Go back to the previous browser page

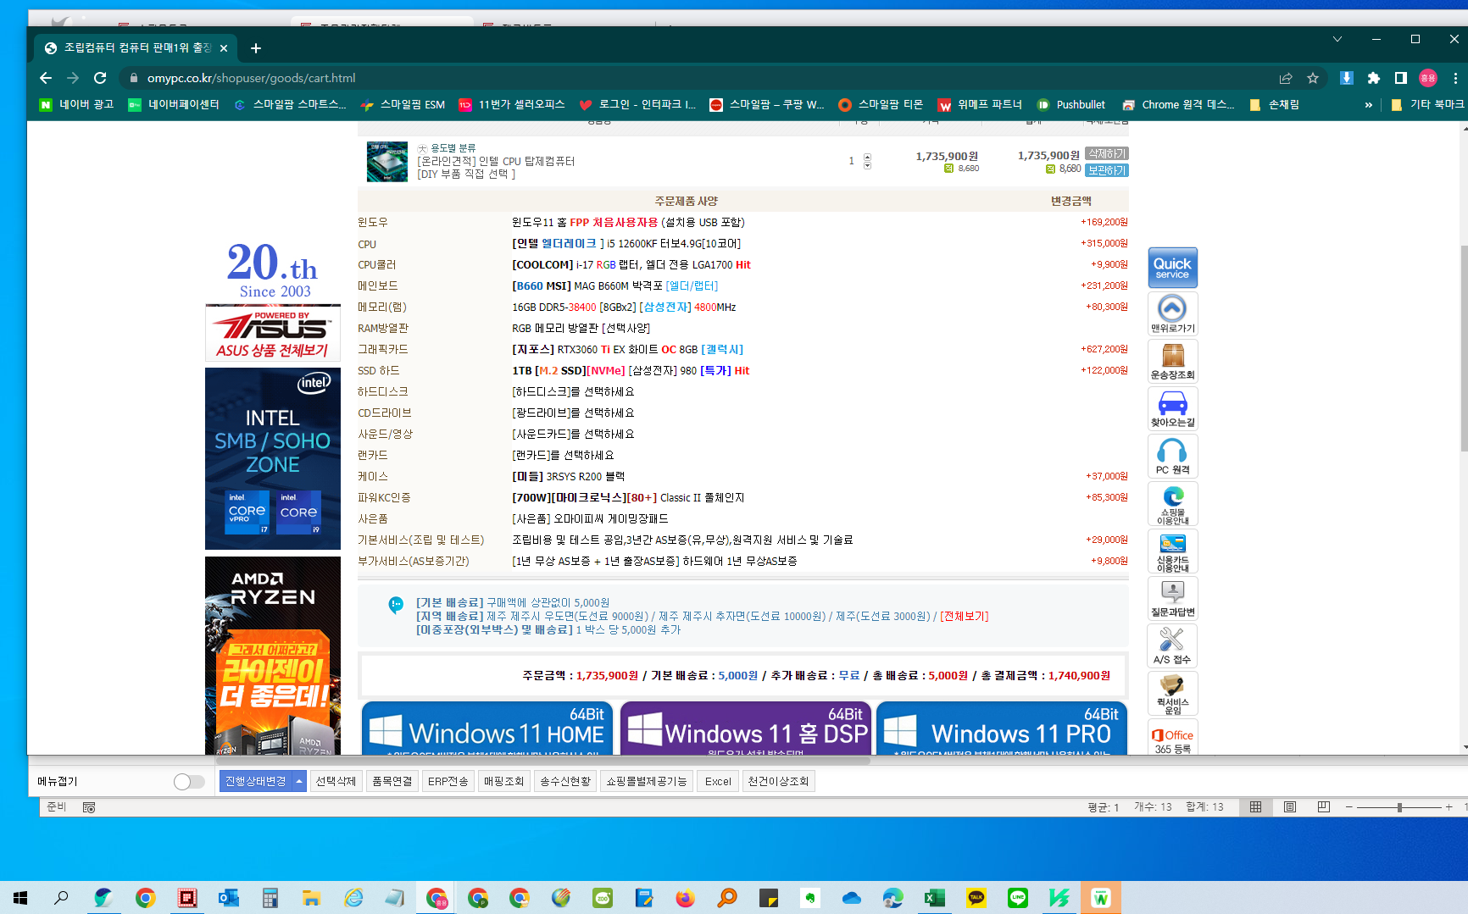click(x=46, y=78)
